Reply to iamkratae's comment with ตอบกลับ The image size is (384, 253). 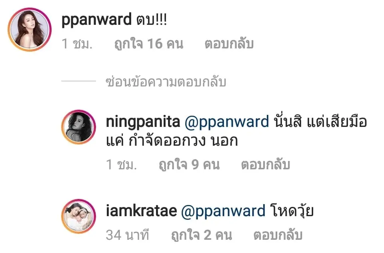278,235
